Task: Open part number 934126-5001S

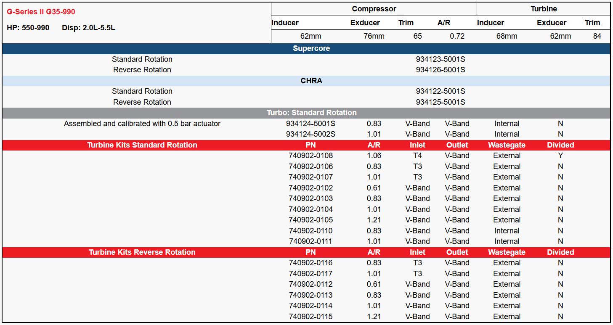Action: pos(441,70)
